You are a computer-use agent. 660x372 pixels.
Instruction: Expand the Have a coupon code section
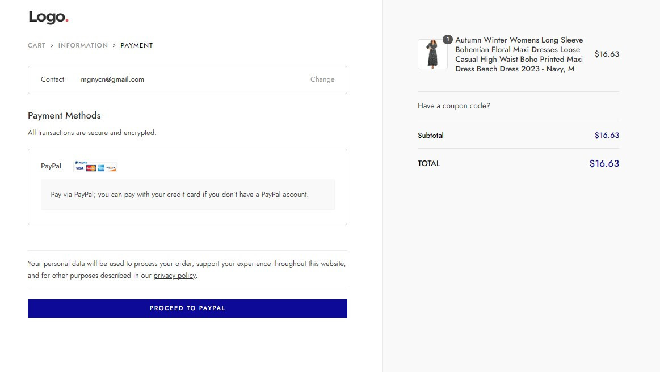(x=454, y=106)
